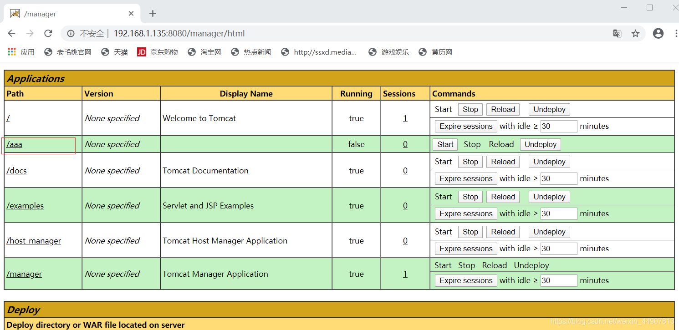
Task: Open the 京东购物 bookmark
Action: (x=158, y=52)
